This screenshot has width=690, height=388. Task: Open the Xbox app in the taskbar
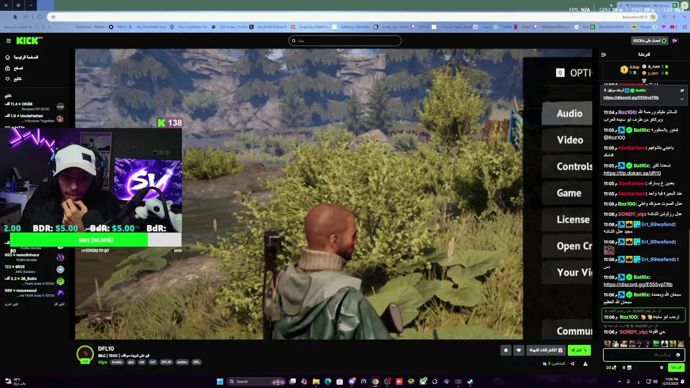tap(423, 382)
